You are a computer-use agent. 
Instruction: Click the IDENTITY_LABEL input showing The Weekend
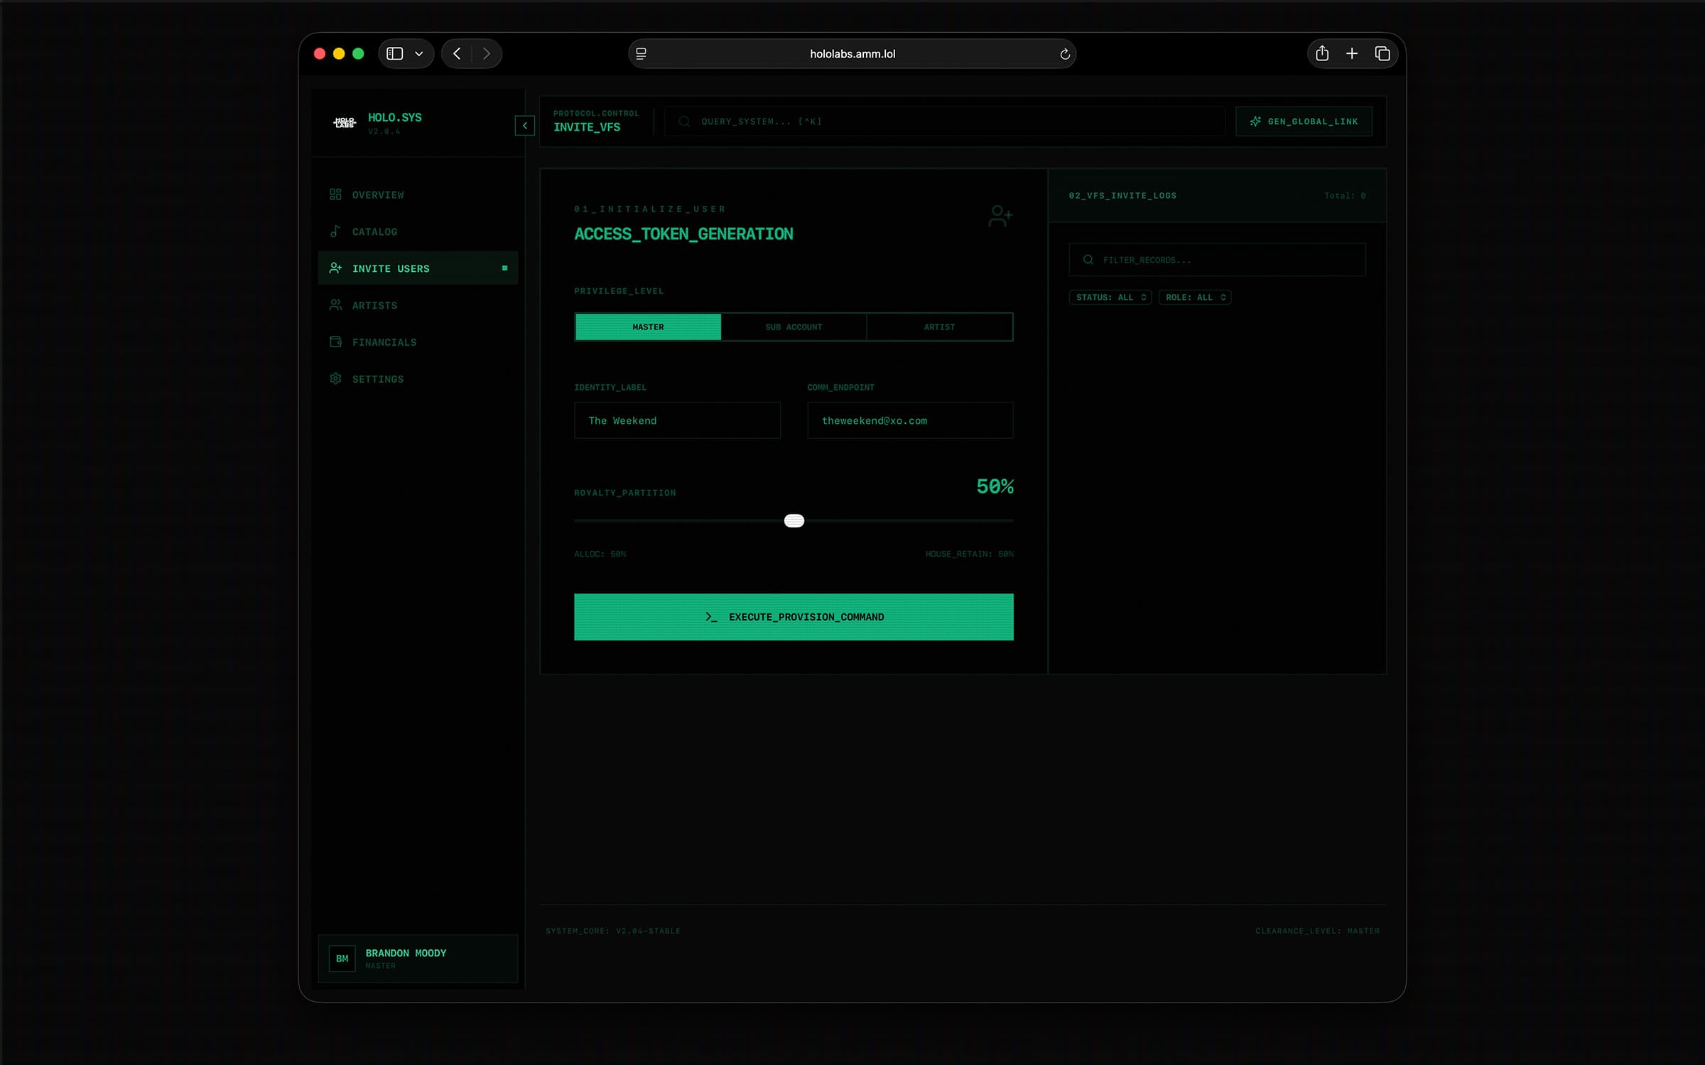[x=677, y=420]
